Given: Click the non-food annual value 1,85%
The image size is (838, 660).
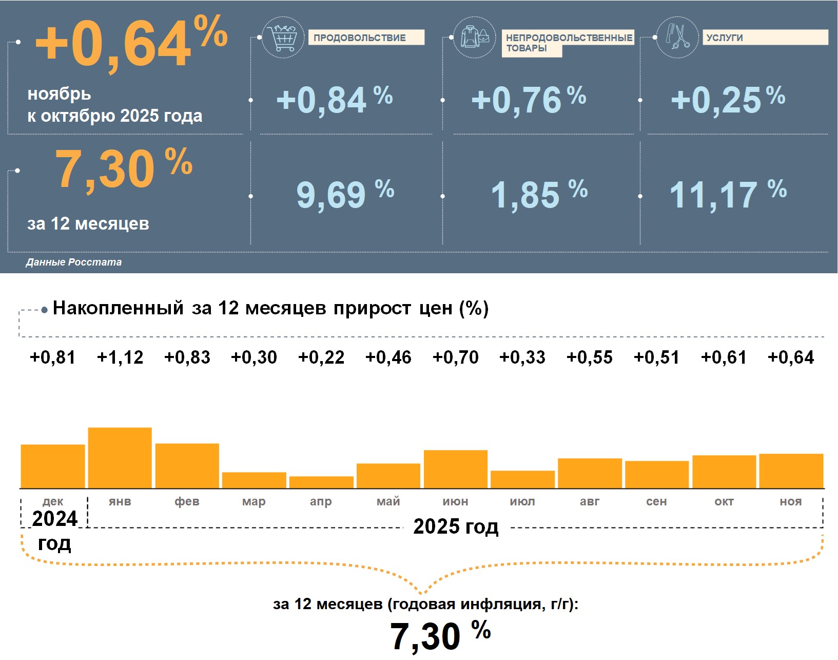Looking at the screenshot, I should (x=539, y=195).
